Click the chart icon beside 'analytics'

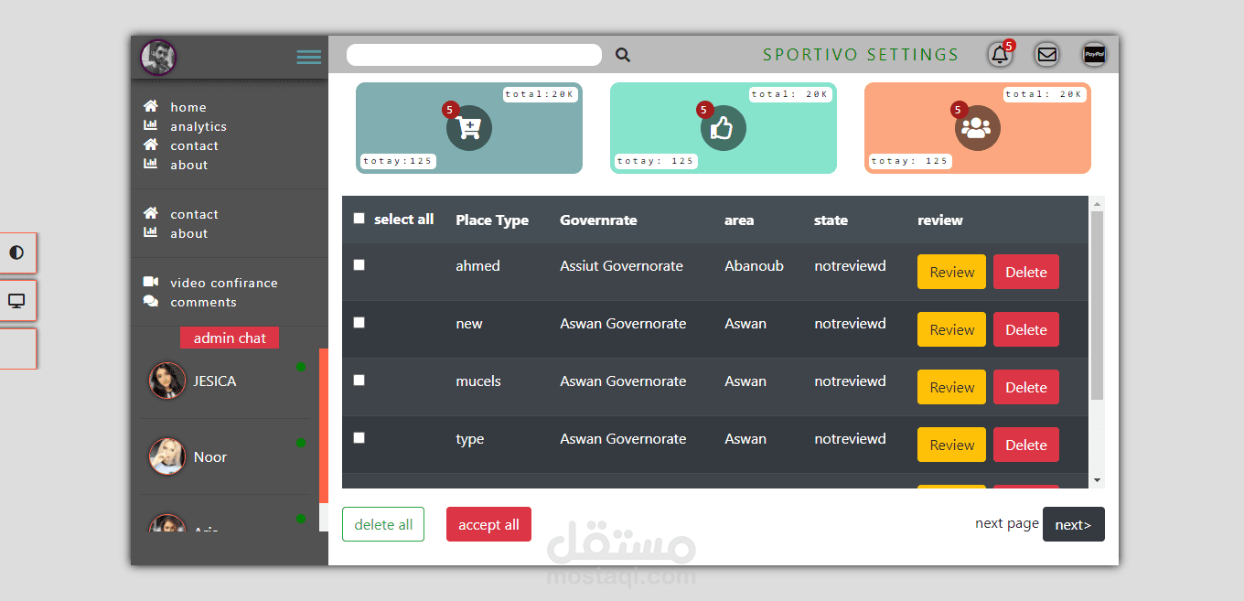pos(151,125)
